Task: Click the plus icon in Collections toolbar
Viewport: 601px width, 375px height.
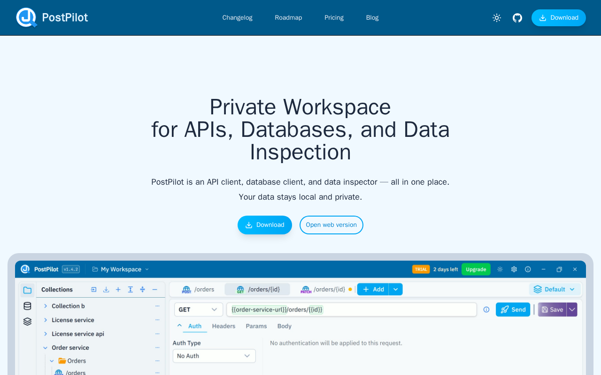Action: 118,290
